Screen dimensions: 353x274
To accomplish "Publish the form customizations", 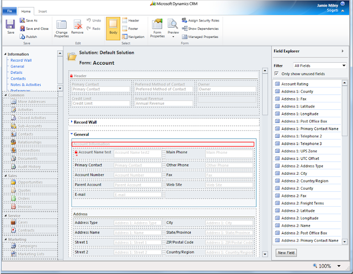I will 28,37.
